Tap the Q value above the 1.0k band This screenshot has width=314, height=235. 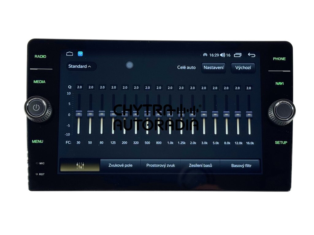point(170,88)
